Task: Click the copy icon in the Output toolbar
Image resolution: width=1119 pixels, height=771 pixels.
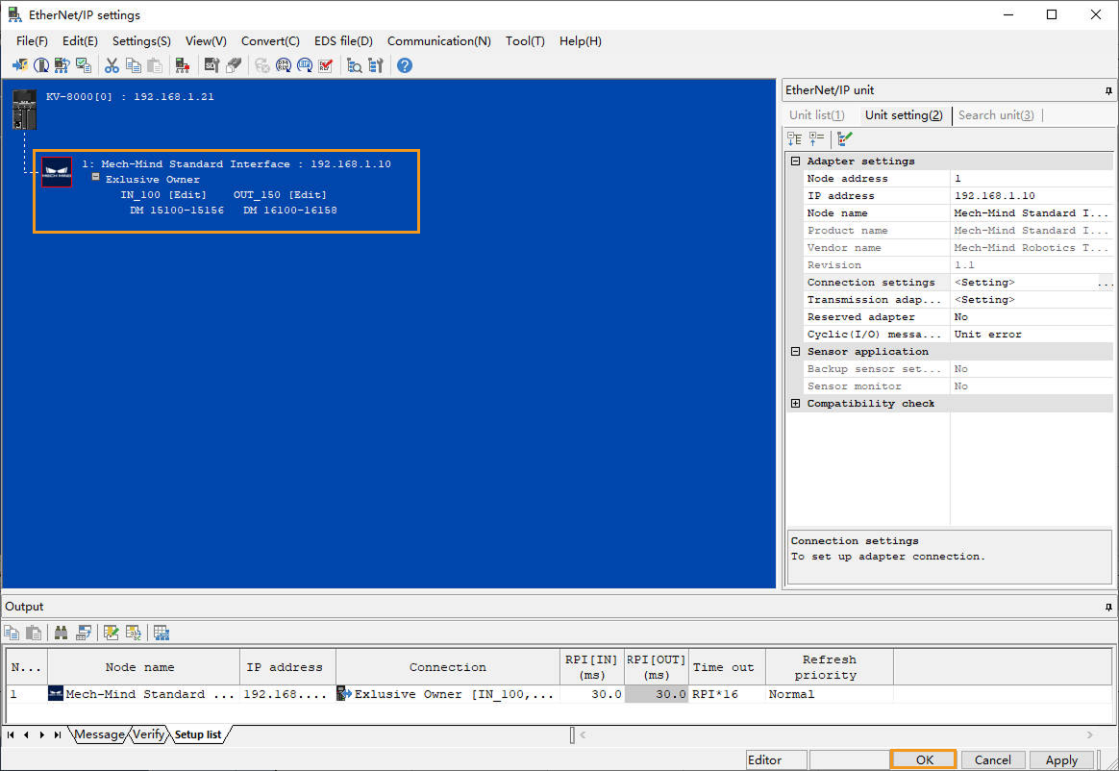Action: coord(11,632)
